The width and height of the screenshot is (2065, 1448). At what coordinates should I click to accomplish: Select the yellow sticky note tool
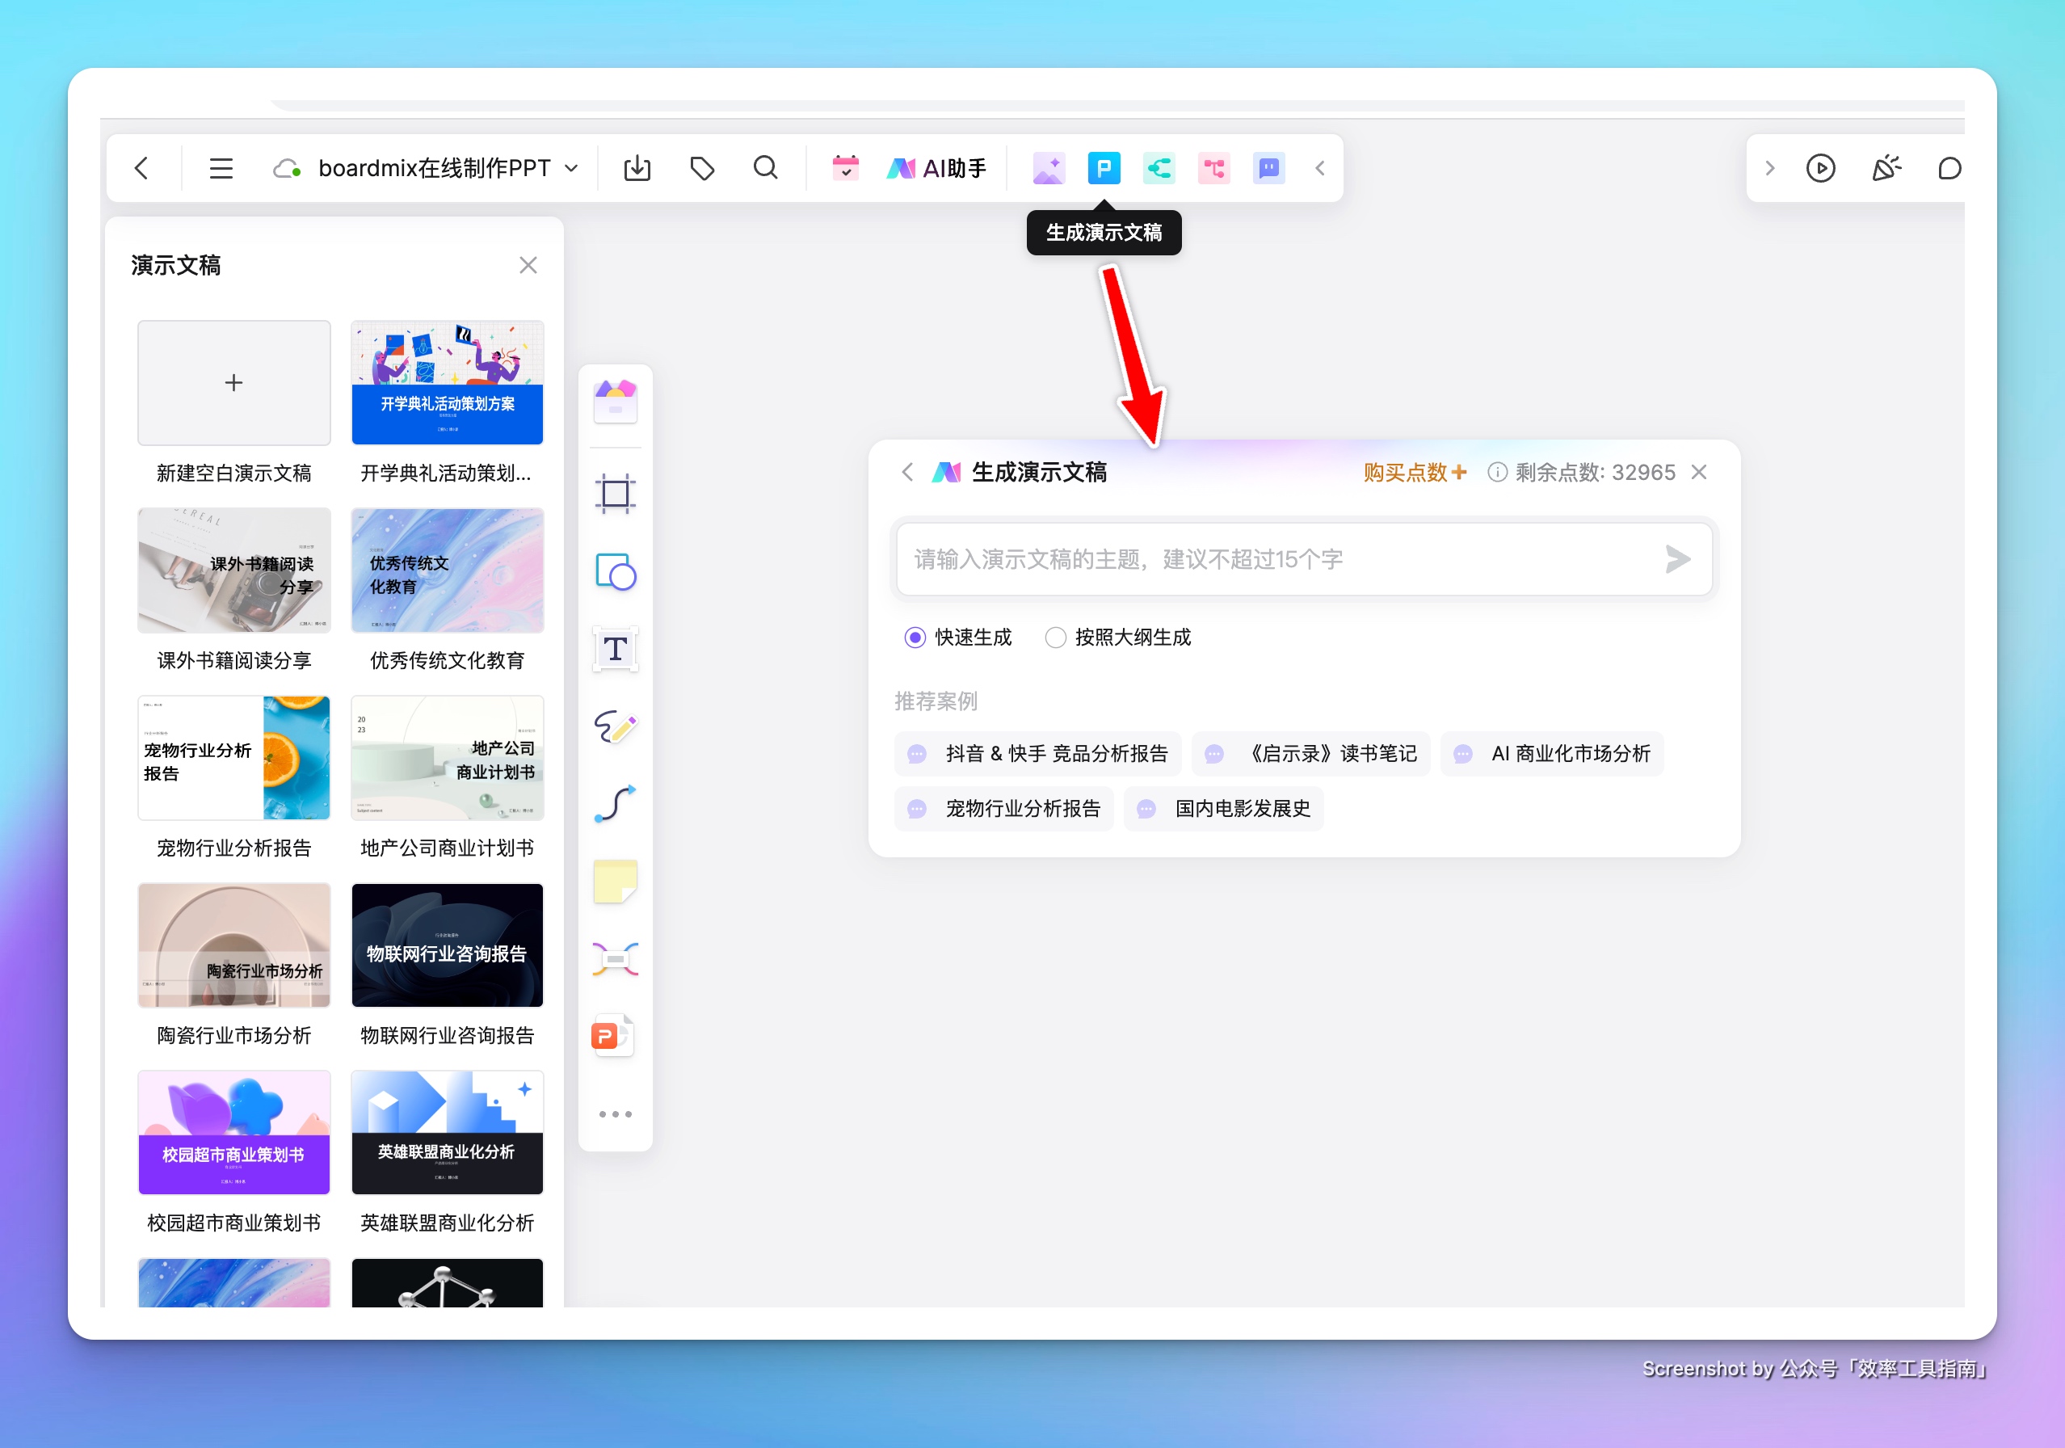click(x=615, y=882)
